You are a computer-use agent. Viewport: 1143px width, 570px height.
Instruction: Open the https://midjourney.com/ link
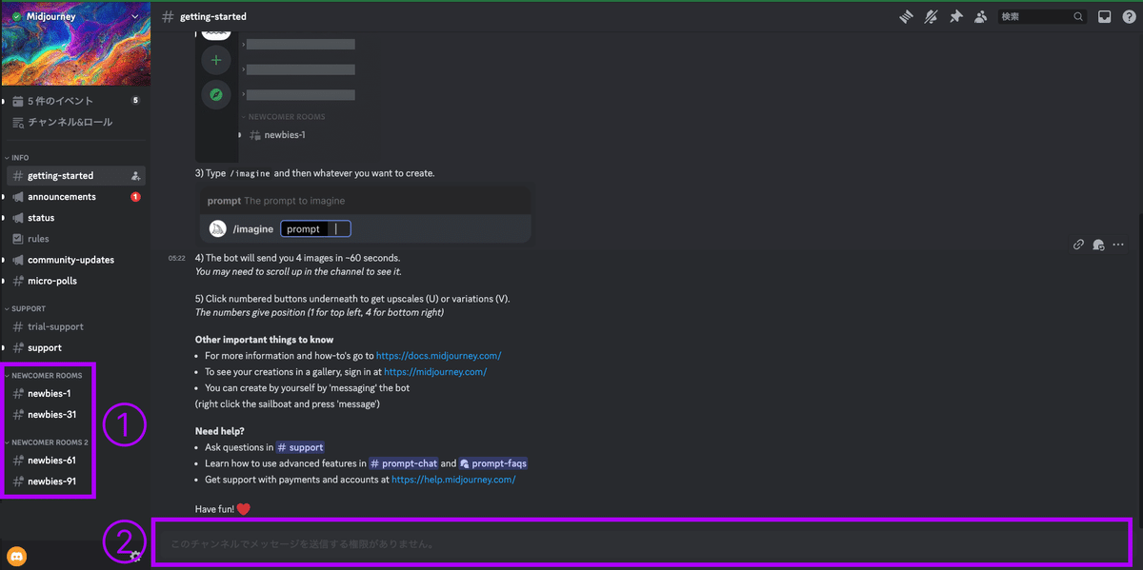pos(435,372)
